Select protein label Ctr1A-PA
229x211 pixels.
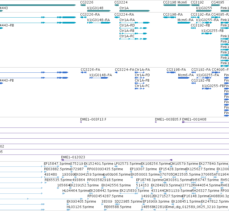coord(142,70)
